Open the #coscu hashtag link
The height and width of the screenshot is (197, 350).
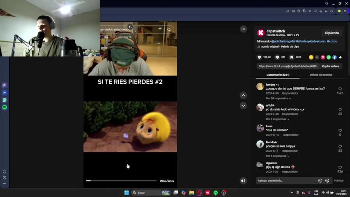pos(332,41)
